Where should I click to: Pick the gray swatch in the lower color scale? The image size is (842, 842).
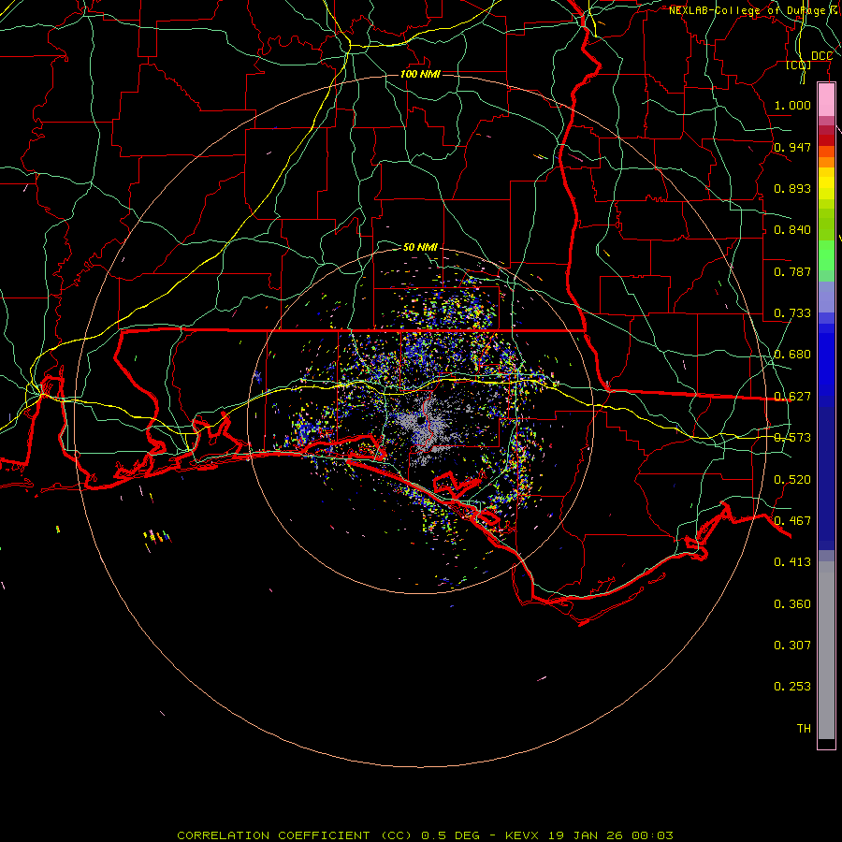click(826, 650)
